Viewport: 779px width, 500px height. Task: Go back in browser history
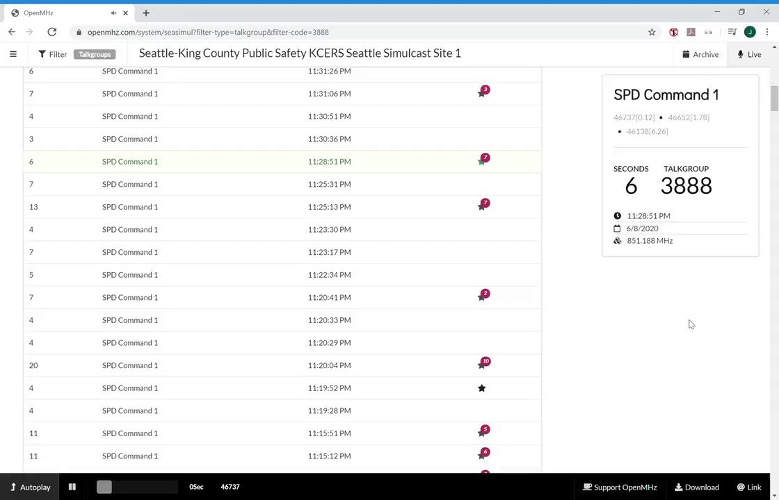tap(12, 32)
